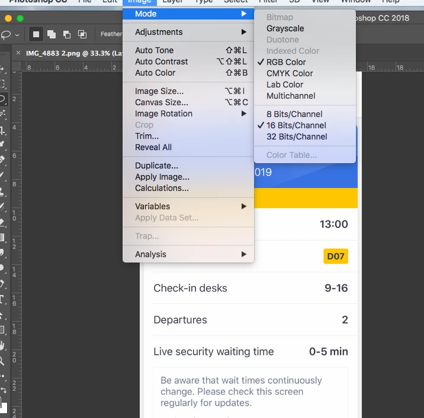Click the 'Check-in desks' label

[x=190, y=288]
